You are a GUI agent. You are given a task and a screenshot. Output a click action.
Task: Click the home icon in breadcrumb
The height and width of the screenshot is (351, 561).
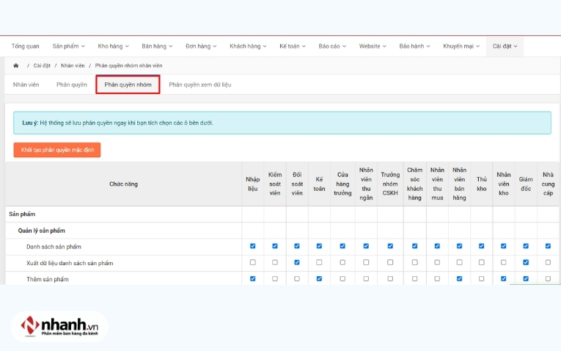point(16,65)
